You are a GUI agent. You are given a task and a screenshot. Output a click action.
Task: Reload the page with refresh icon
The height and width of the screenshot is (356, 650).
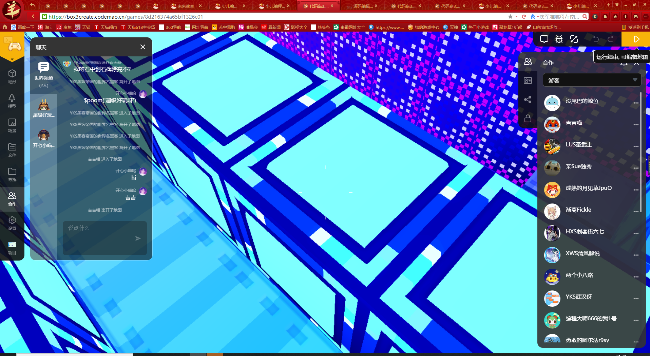pos(524,17)
